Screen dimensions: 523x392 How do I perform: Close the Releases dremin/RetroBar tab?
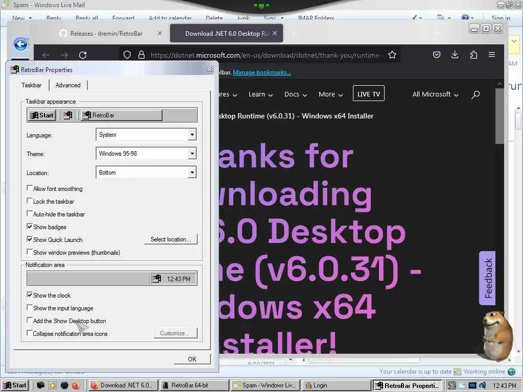click(x=160, y=33)
